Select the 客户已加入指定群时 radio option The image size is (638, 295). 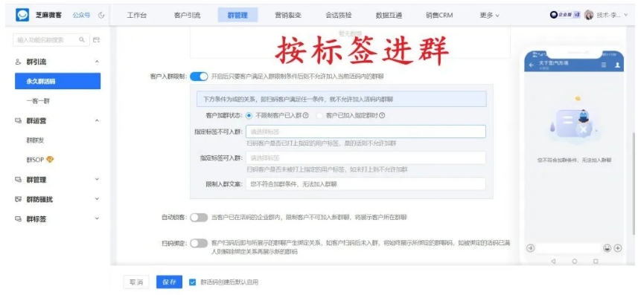click(x=319, y=115)
